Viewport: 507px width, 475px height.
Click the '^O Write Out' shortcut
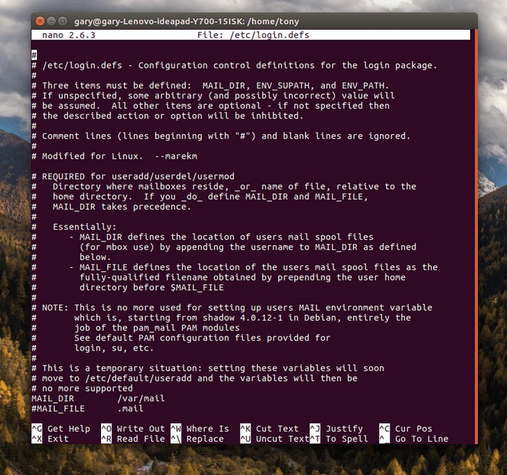133,429
